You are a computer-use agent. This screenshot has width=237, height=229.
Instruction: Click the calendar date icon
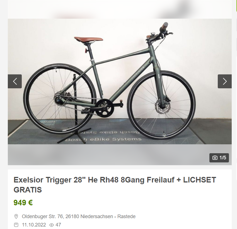tap(16, 225)
